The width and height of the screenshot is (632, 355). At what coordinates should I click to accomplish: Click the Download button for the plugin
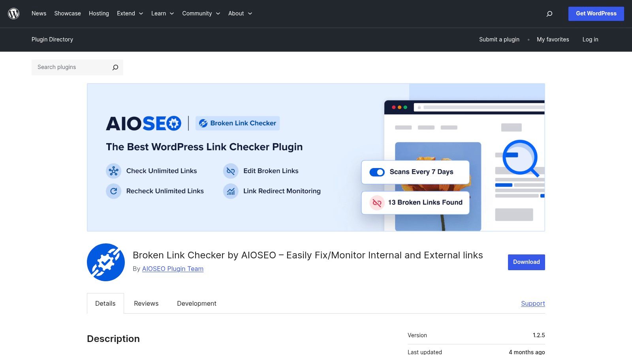(526, 262)
